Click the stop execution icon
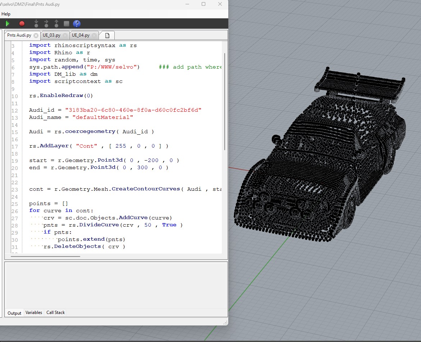The height and width of the screenshot is (342, 421). 66,23
